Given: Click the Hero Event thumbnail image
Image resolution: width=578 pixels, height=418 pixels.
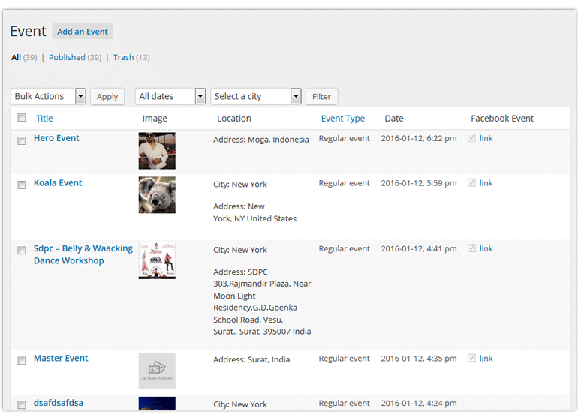Looking at the screenshot, I should [x=157, y=151].
